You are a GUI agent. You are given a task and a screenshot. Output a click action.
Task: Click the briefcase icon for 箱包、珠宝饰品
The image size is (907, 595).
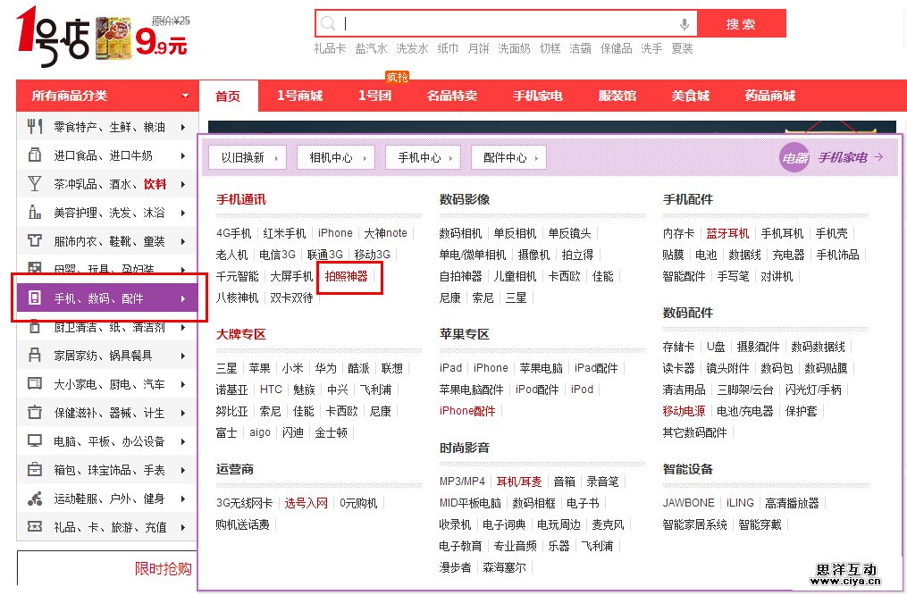[x=35, y=470]
